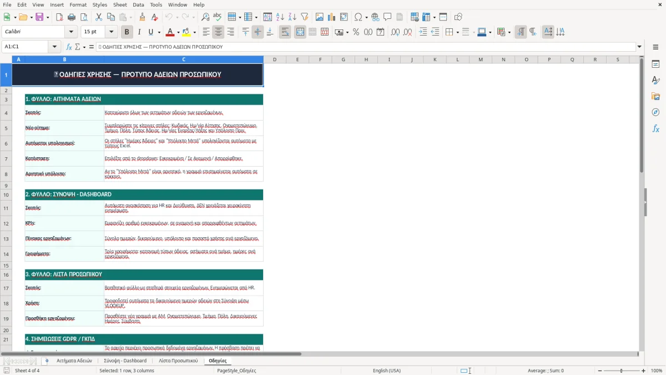Toggle Italic formatting

click(139, 32)
